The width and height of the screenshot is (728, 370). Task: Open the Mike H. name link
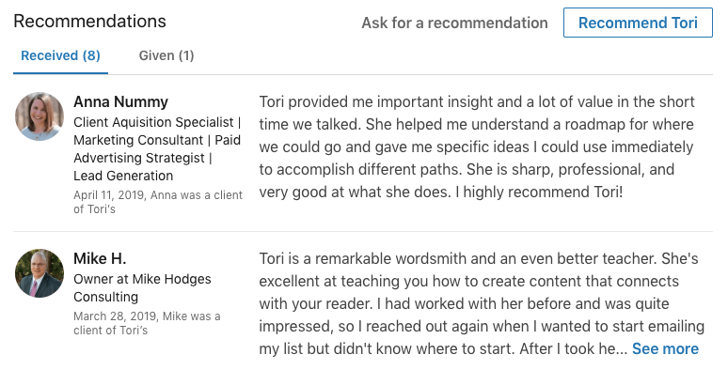coord(100,258)
